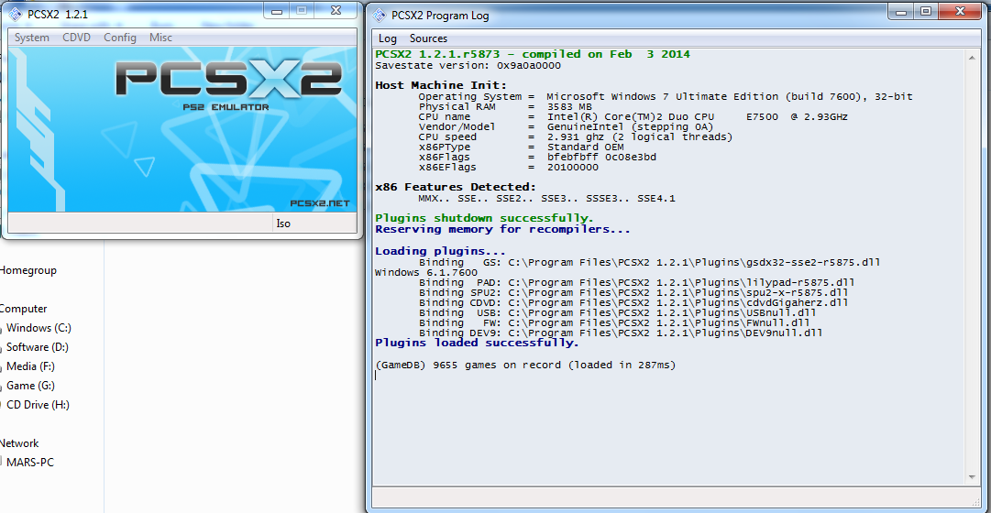Image resolution: width=991 pixels, height=513 pixels.
Task: Select Homegroup in Explorer navigation pane
Action: (28, 270)
